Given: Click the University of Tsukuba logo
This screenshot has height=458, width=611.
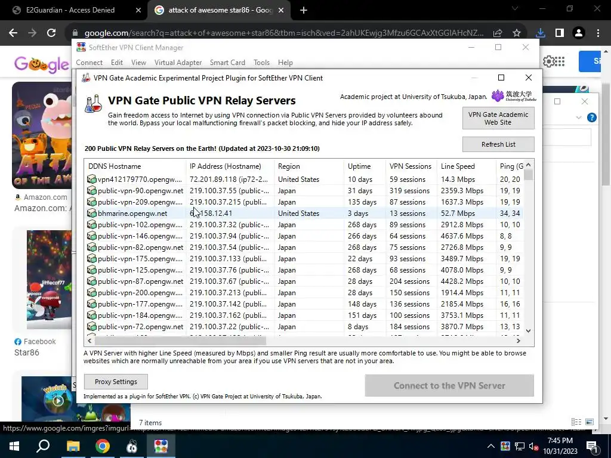Looking at the screenshot, I should 514,95.
